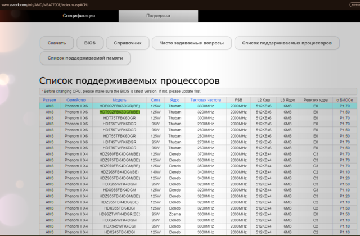Click Список поддерживаемых процессоров button
The width and height of the screenshot is (360, 236).
(x=287, y=43)
